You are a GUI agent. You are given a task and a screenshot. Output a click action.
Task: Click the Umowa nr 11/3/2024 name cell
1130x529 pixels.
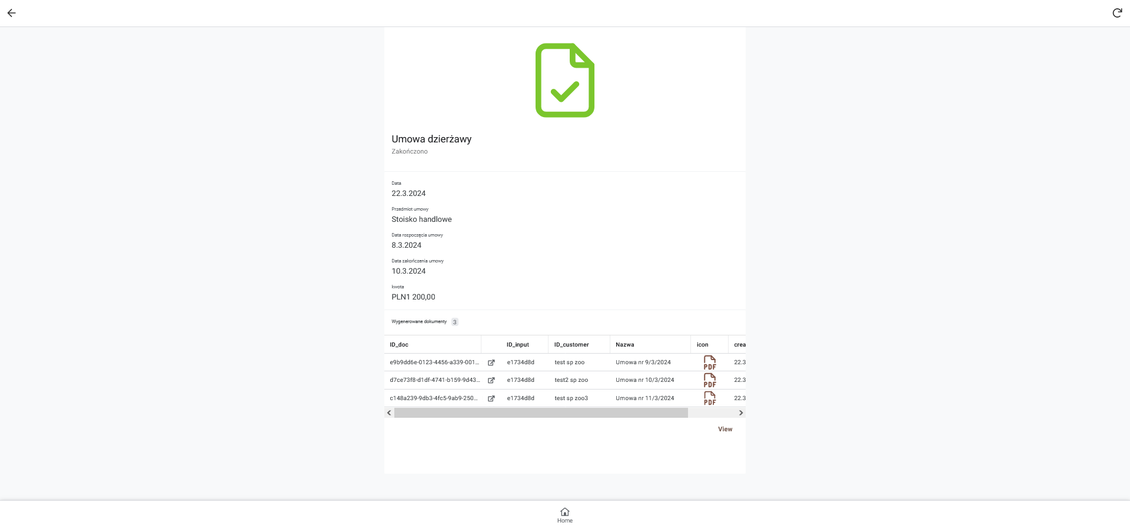pos(644,398)
